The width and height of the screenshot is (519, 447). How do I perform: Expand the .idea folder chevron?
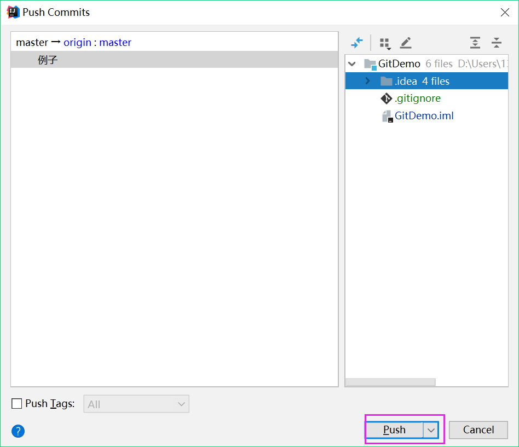[367, 80]
